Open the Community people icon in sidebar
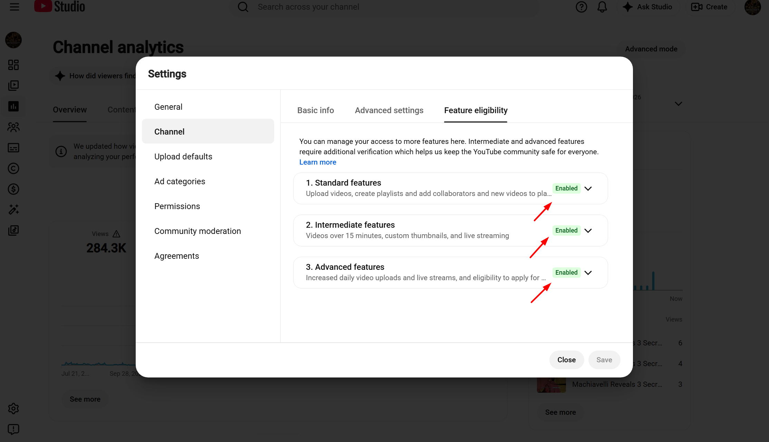The width and height of the screenshot is (769, 442). [x=13, y=127]
